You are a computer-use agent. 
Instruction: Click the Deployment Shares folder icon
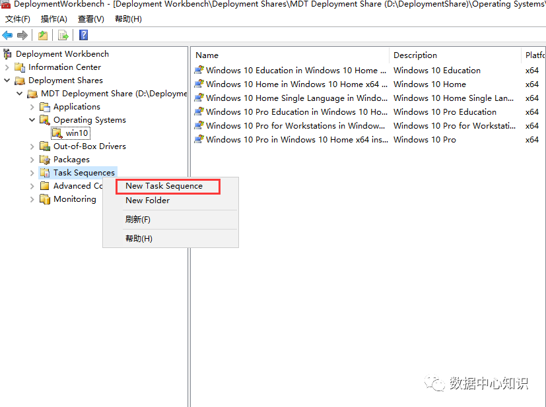pyautogui.click(x=20, y=80)
